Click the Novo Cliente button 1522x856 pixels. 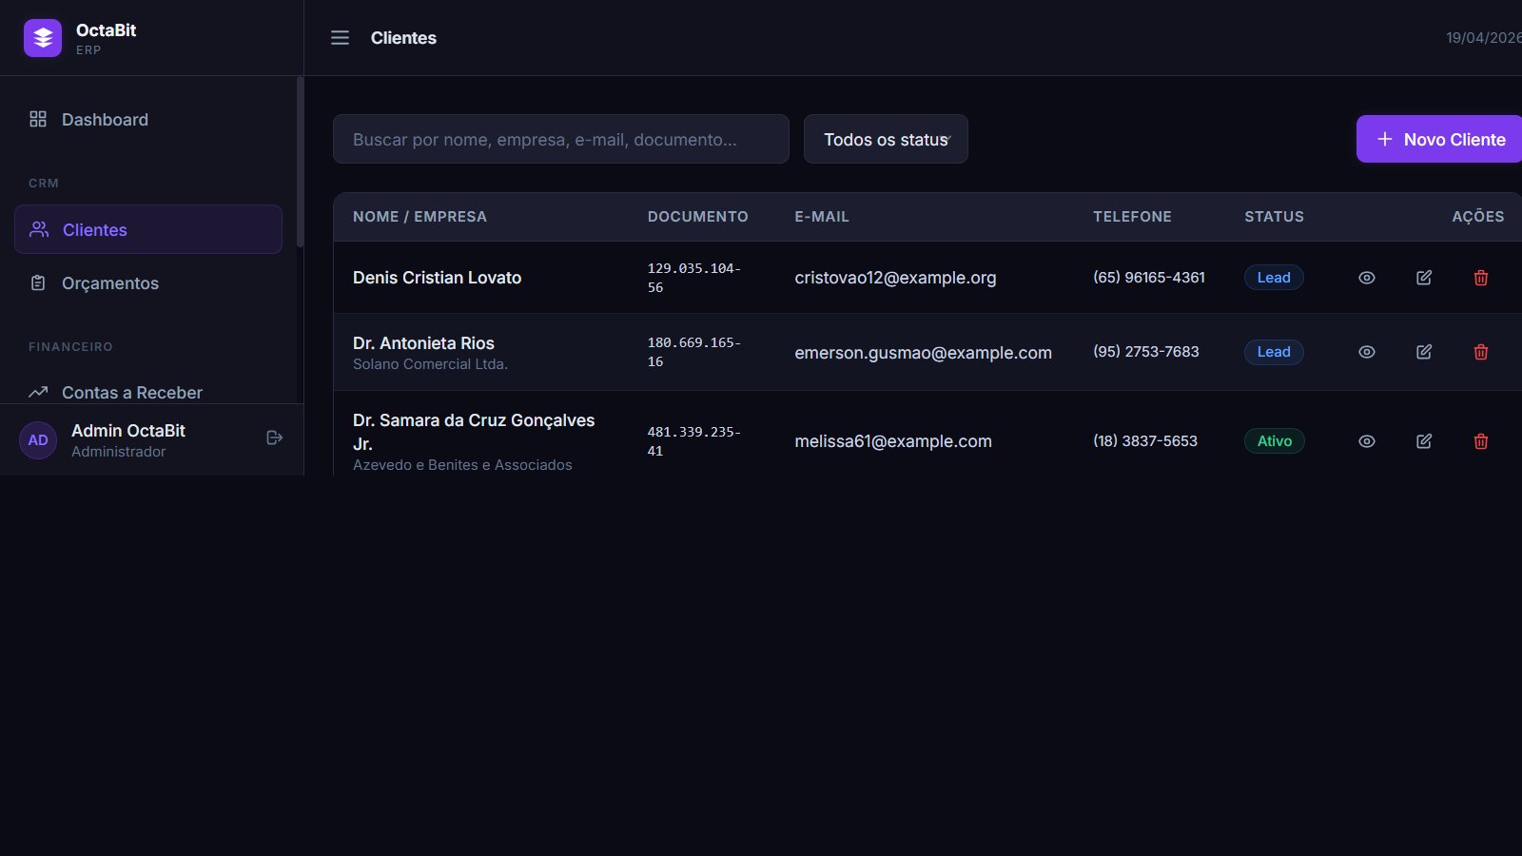[x=1441, y=140]
